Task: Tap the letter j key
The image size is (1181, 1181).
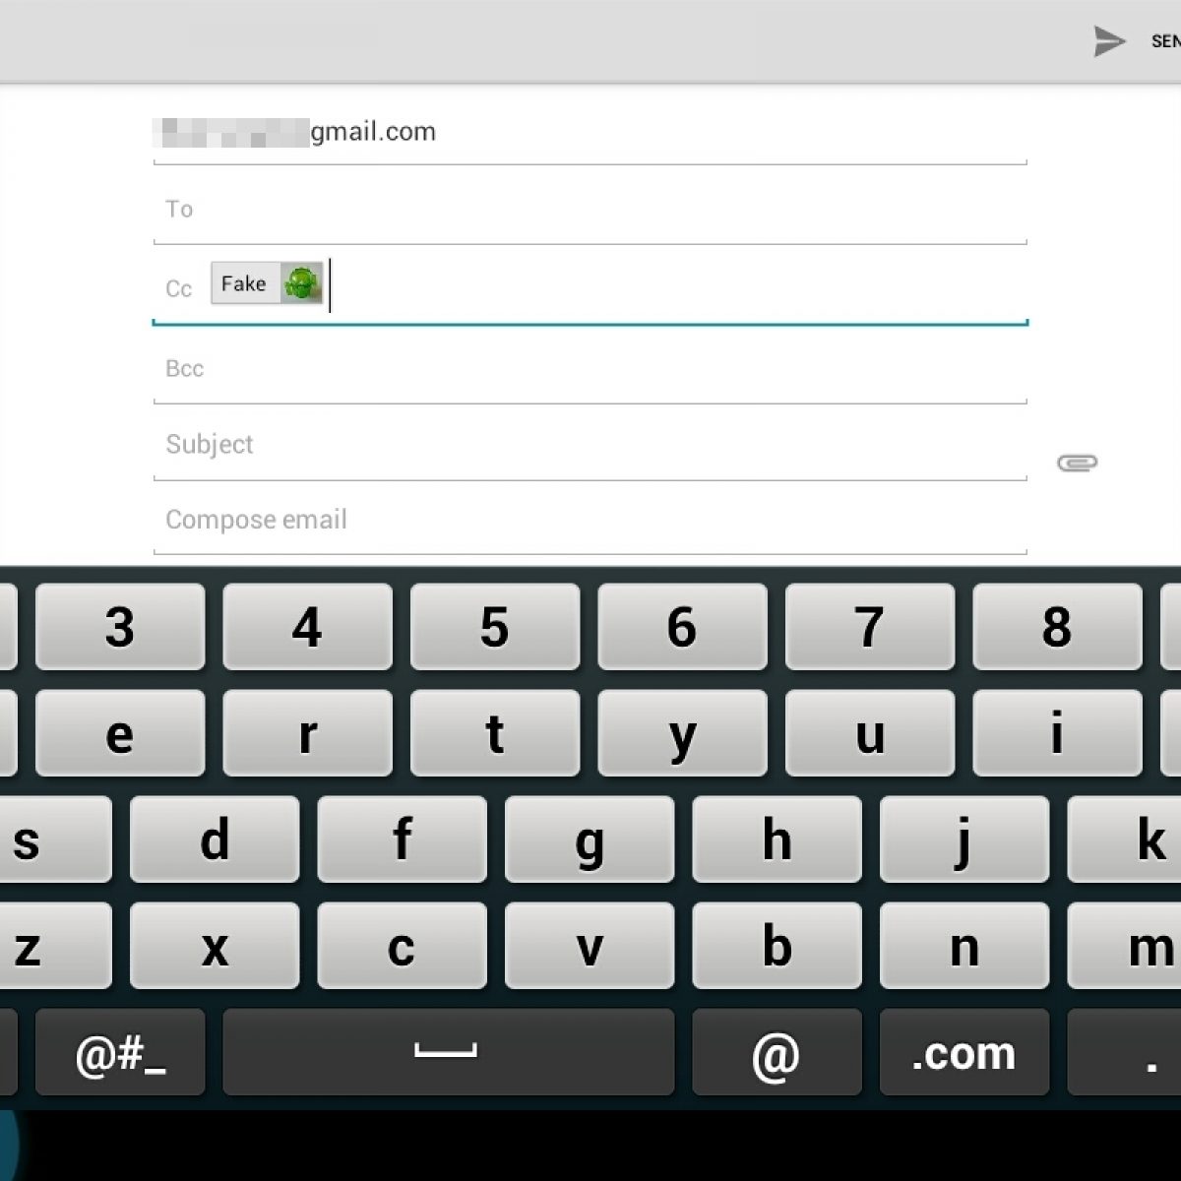Action: point(964,839)
